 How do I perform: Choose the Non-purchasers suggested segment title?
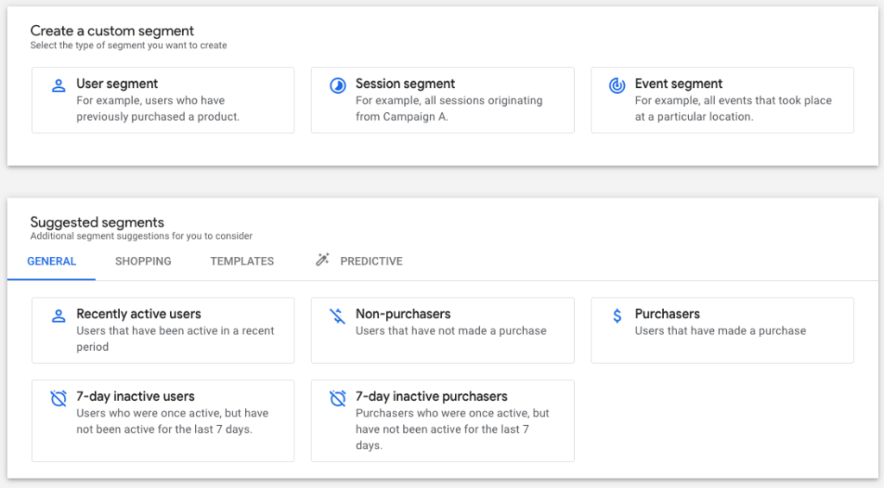click(403, 314)
